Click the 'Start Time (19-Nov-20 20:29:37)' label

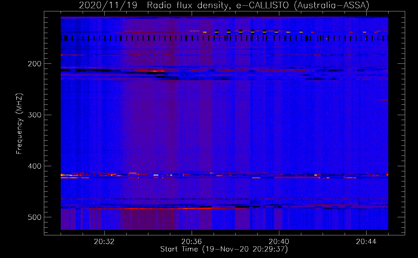pos(224,249)
